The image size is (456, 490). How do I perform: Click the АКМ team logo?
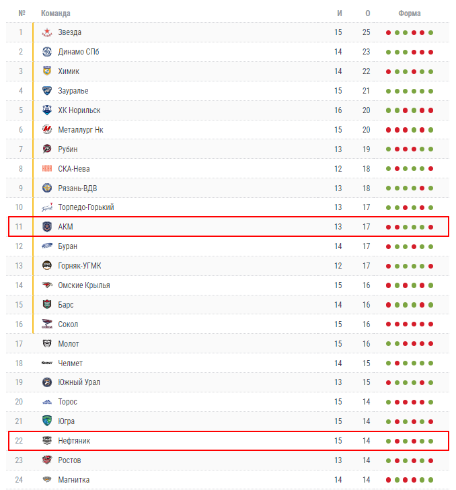47,227
